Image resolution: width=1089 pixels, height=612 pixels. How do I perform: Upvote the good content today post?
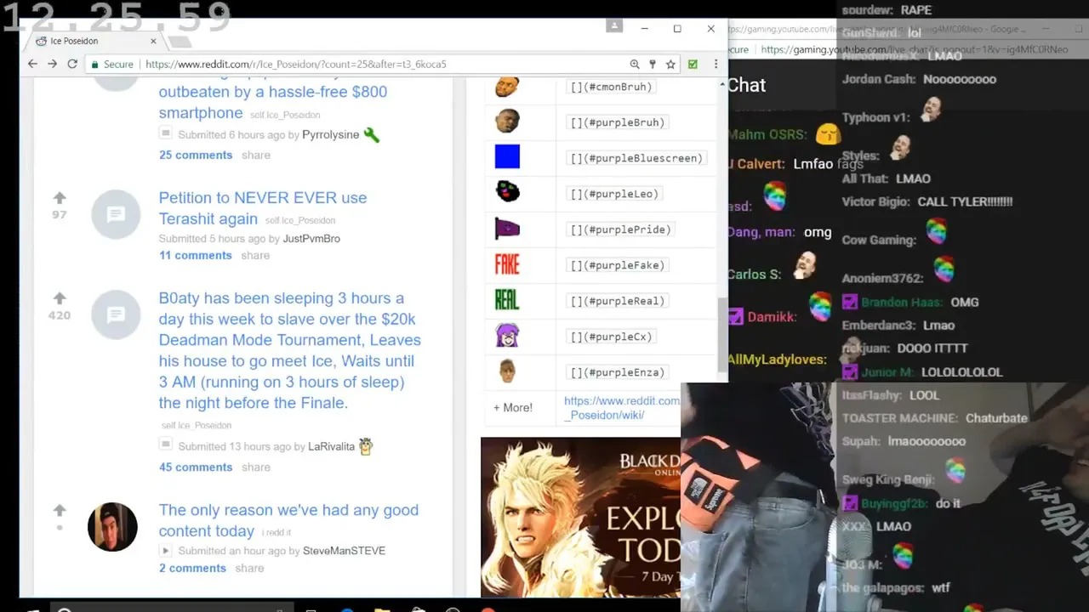60,510
